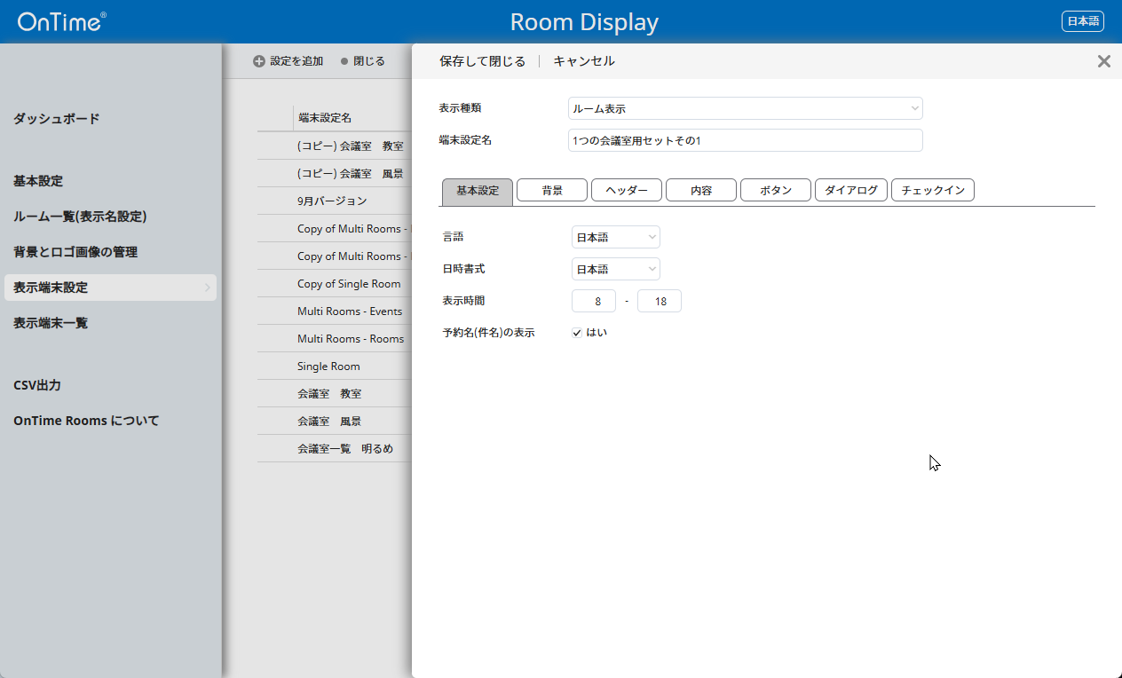Image resolution: width=1122 pixels, height=678 pixels.
Task: Toggle the 予約名(件名)の表示 checkbox
Action: coord(577,333)
